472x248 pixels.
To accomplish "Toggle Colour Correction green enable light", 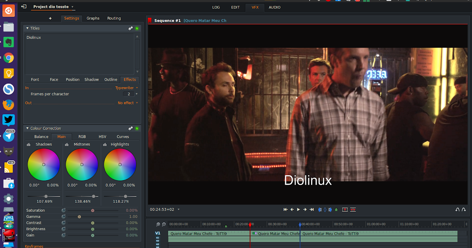I will (137, 128).
